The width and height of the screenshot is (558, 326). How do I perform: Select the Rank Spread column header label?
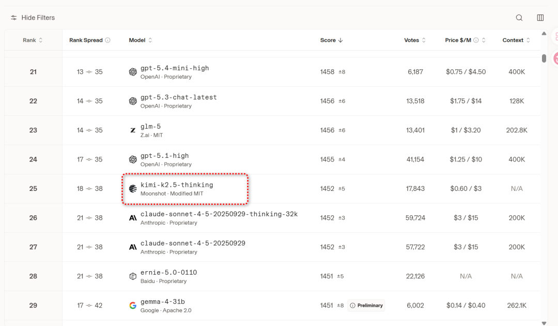[x=86, y=40]
